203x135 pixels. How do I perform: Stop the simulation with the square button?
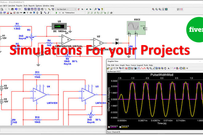pyautogui.click(x=63, y=13)
